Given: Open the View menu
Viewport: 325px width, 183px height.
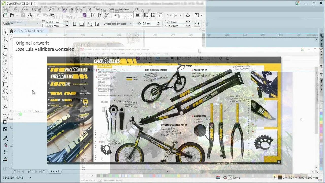Looking at the screenshot, I should tap(25, 9).
